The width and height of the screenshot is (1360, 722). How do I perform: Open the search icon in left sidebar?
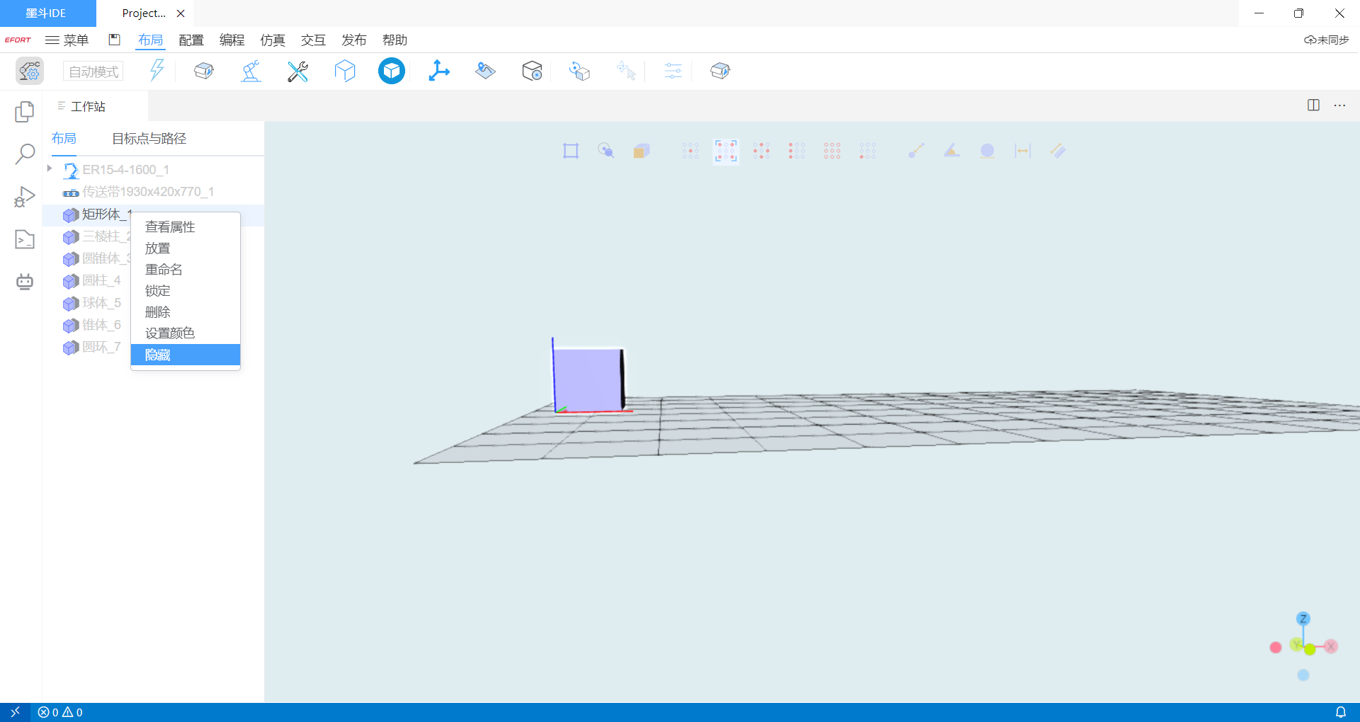25,154
